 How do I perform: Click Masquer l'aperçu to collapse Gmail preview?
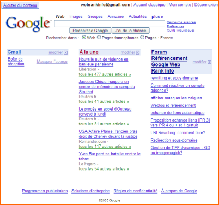52,62
